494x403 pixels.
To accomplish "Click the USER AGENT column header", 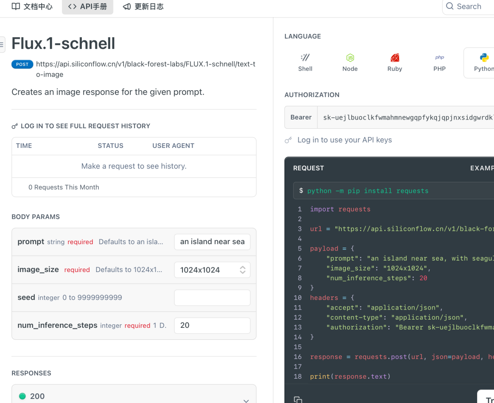I will 173,146.
